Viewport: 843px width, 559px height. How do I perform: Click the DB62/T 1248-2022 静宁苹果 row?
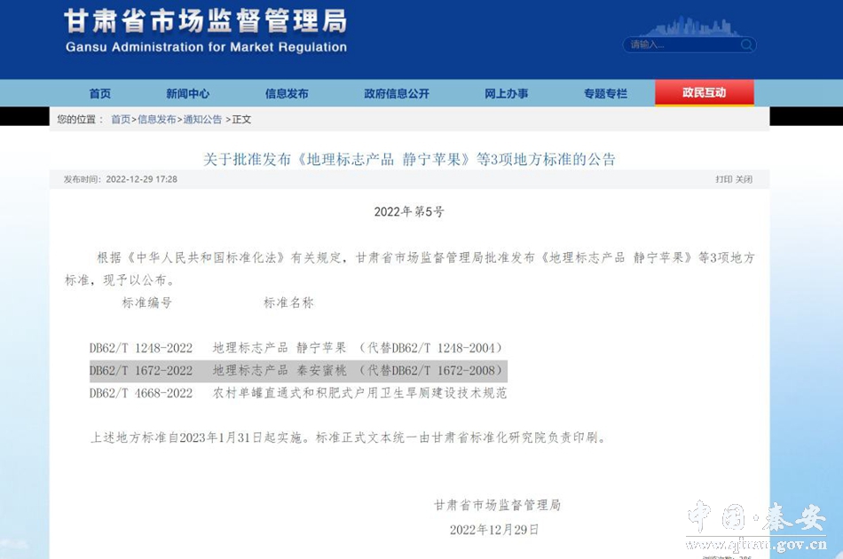[x=296, y=348]
